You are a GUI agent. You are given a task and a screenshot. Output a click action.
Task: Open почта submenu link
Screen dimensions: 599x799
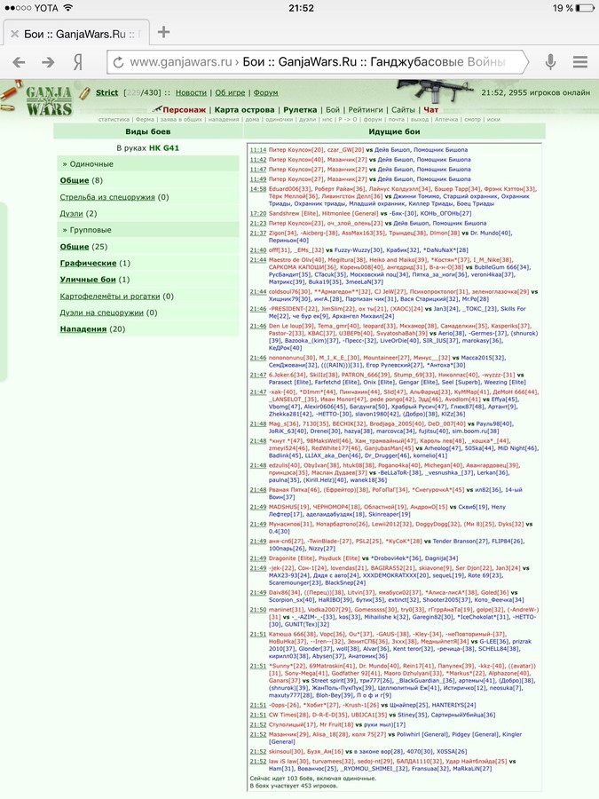coord(397,119)
